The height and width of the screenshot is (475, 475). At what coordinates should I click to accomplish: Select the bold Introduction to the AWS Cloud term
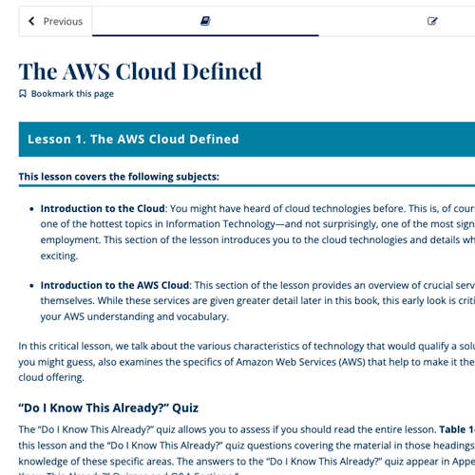(x=115, y=285)
